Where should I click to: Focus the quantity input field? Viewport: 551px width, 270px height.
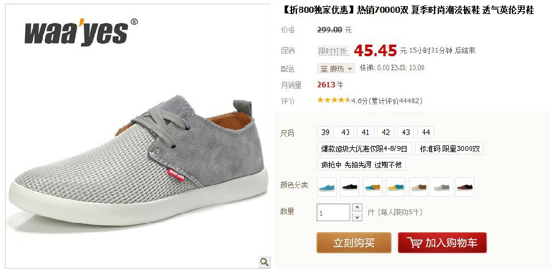click(334, 213)
